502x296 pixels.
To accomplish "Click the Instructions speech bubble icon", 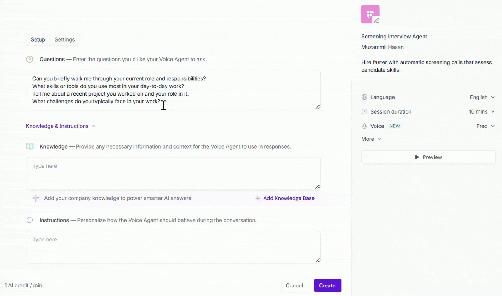I will [x=30, y=220].
